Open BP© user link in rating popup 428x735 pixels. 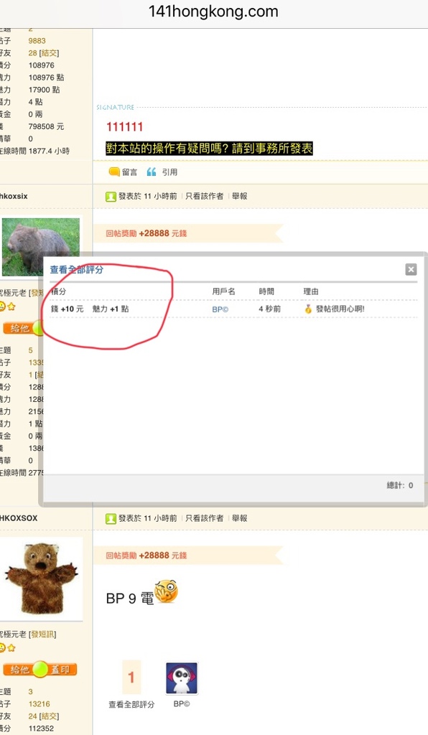pos(220,309)
